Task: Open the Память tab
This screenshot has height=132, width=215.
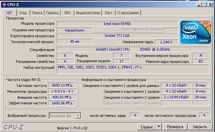Action: (x=52, y=13)
